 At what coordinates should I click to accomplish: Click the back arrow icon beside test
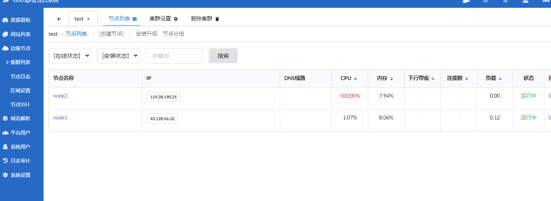coord(59,19)
